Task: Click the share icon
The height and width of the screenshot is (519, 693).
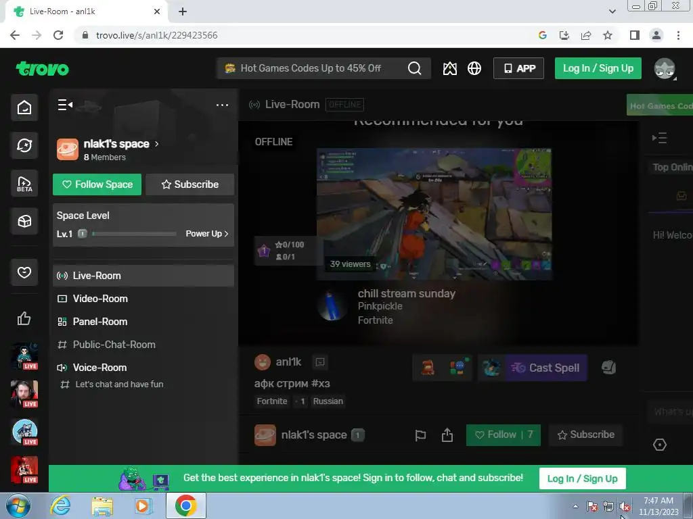Action: click(x=447, y=435)
